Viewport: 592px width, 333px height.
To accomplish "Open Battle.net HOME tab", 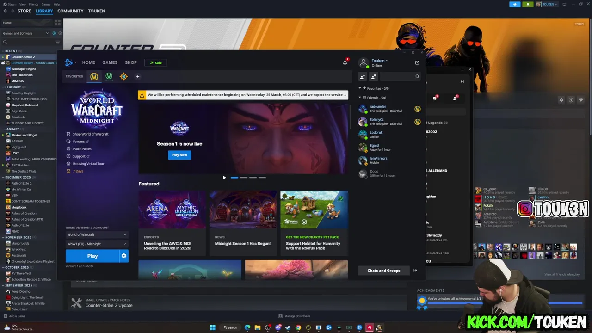I will (x=88, y=62).
